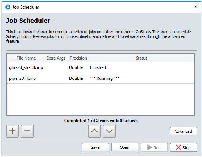The image size is (202, 157).
Task: Remove selected job with minus icon
Action: [27, 131]
